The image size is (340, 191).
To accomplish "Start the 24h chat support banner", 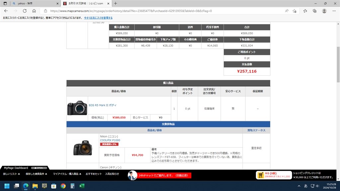I will click(159, 175).
